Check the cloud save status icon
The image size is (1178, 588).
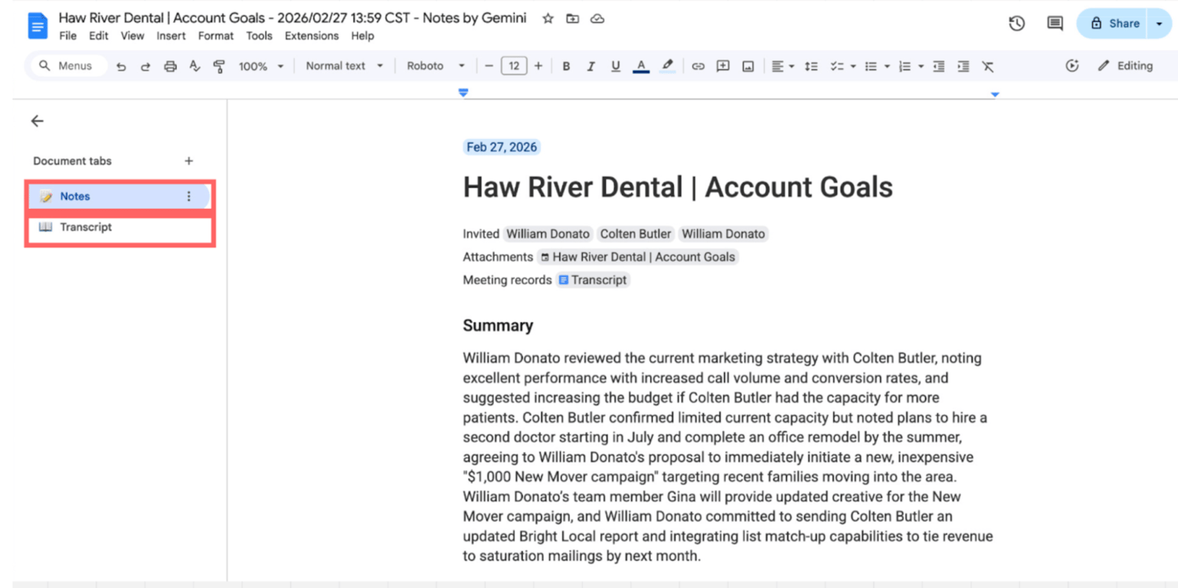tap(598, 18)
